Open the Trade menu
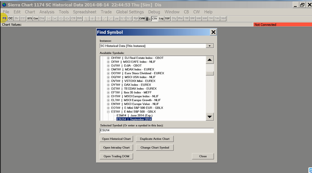 point(106,12)
